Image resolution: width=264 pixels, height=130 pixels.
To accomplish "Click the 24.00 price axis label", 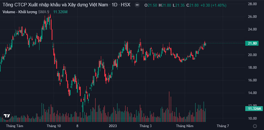I will [252, 29].
